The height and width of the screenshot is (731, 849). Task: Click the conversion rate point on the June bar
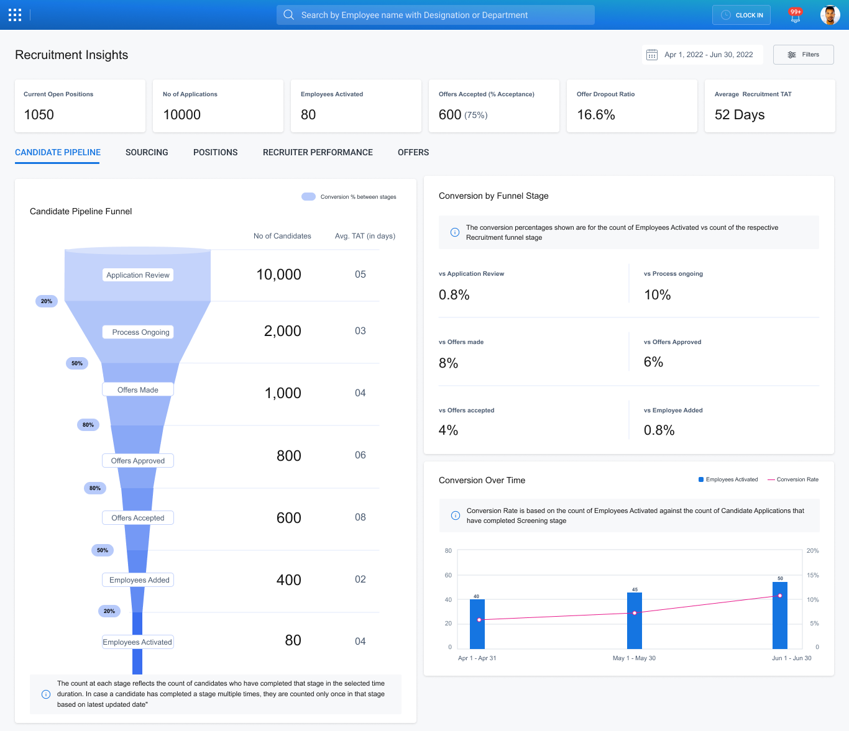coord(780,596)
